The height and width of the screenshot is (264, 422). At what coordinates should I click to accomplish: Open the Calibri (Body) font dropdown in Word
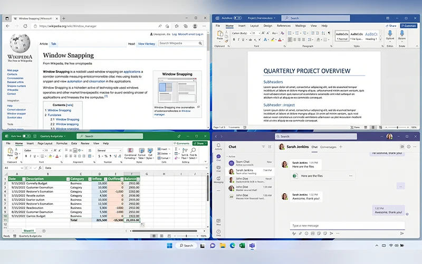click(249, 33)
